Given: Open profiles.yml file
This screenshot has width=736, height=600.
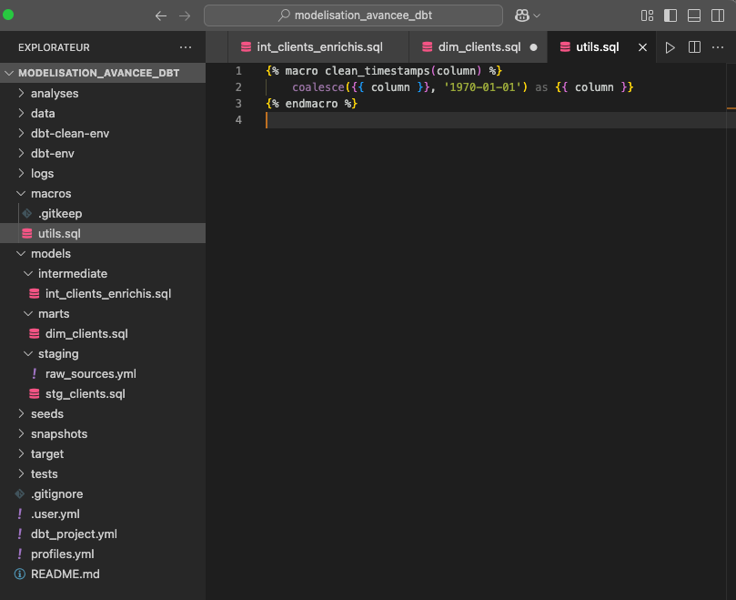Looking at the screenshot, I should (103, 554).
